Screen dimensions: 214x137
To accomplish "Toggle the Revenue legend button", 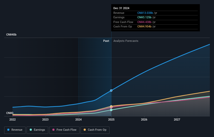I will tap(15, 130).
